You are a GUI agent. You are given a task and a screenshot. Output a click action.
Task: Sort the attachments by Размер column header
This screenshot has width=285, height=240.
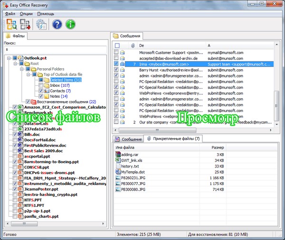[218, 148]
